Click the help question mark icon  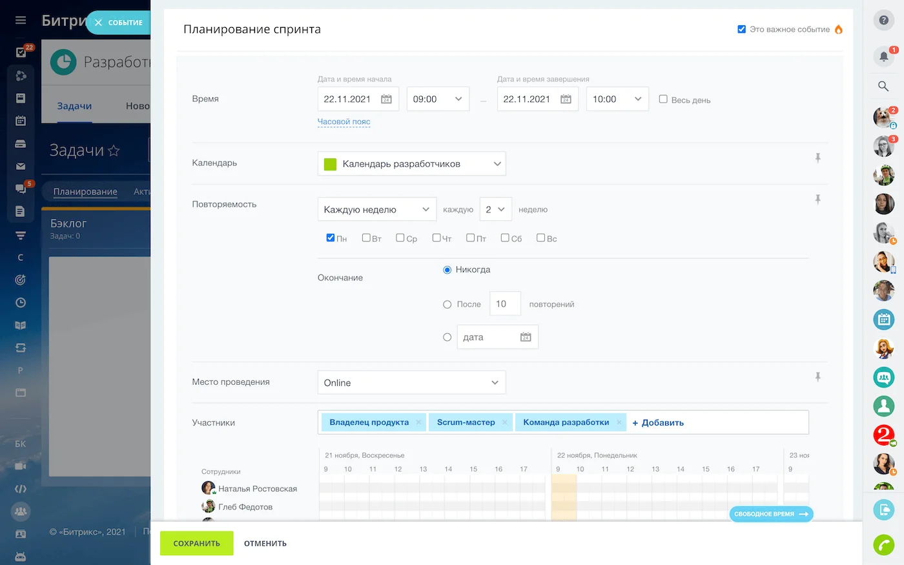pos(883,20)
